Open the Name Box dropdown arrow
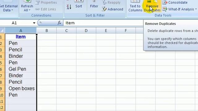The width and height of the screenshot is (198, 111). click(34, 23)
